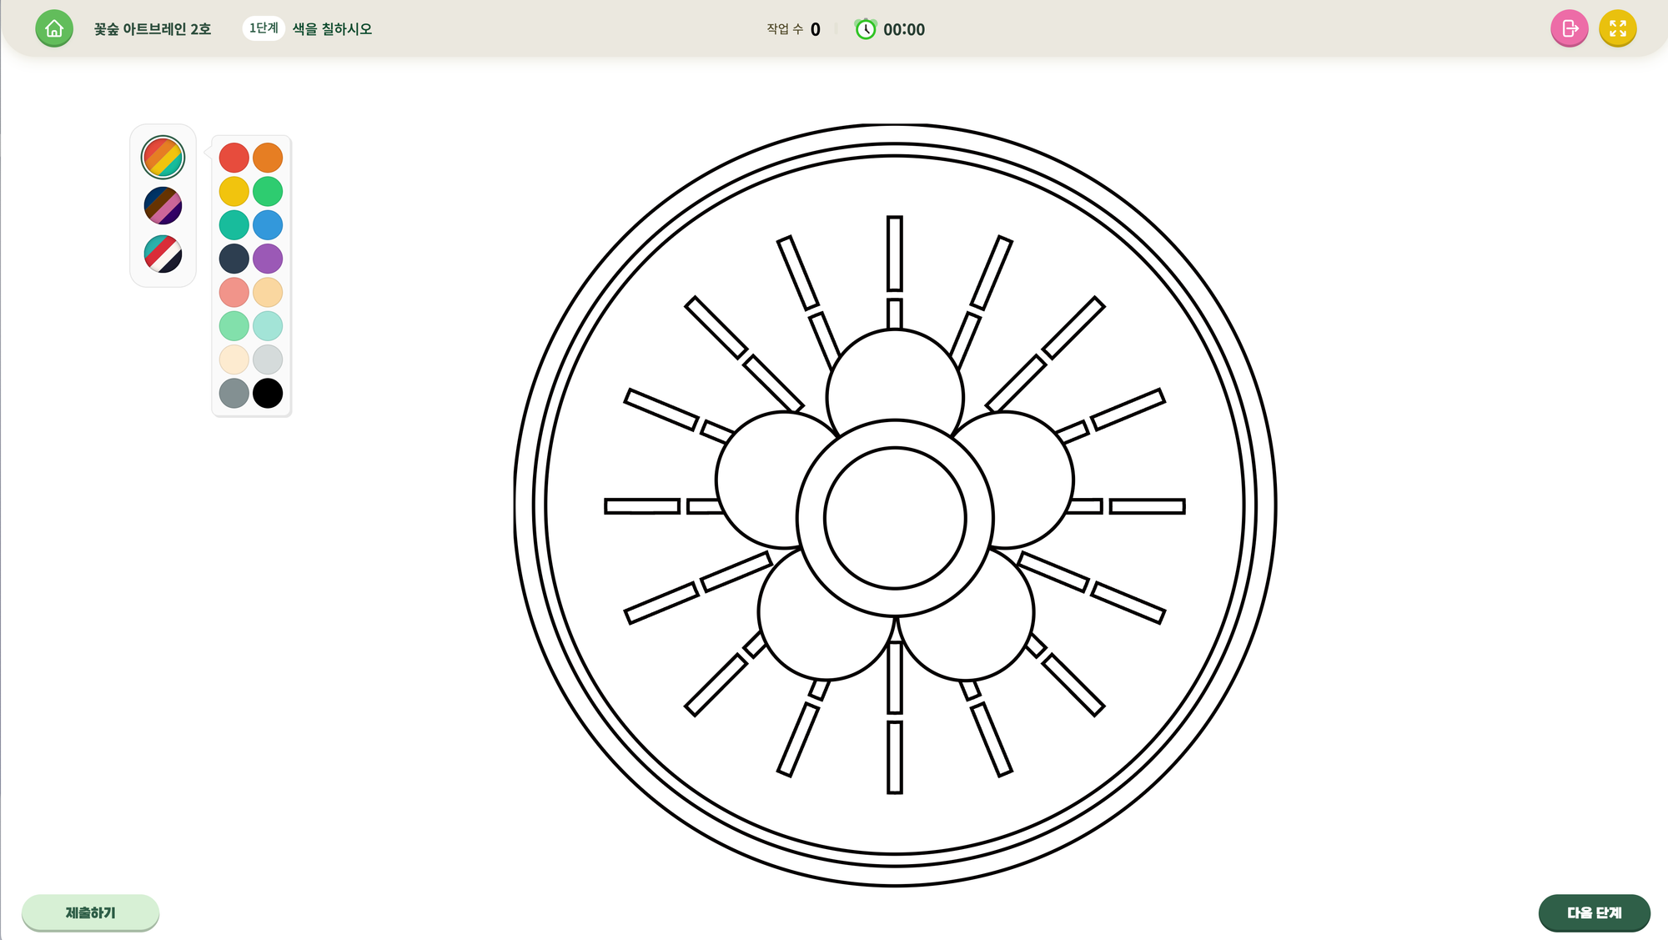The width and height of the screenshot is (1668, 940).
Task: Pick the dark navy color swatch
Action: [x=234, y=259]
